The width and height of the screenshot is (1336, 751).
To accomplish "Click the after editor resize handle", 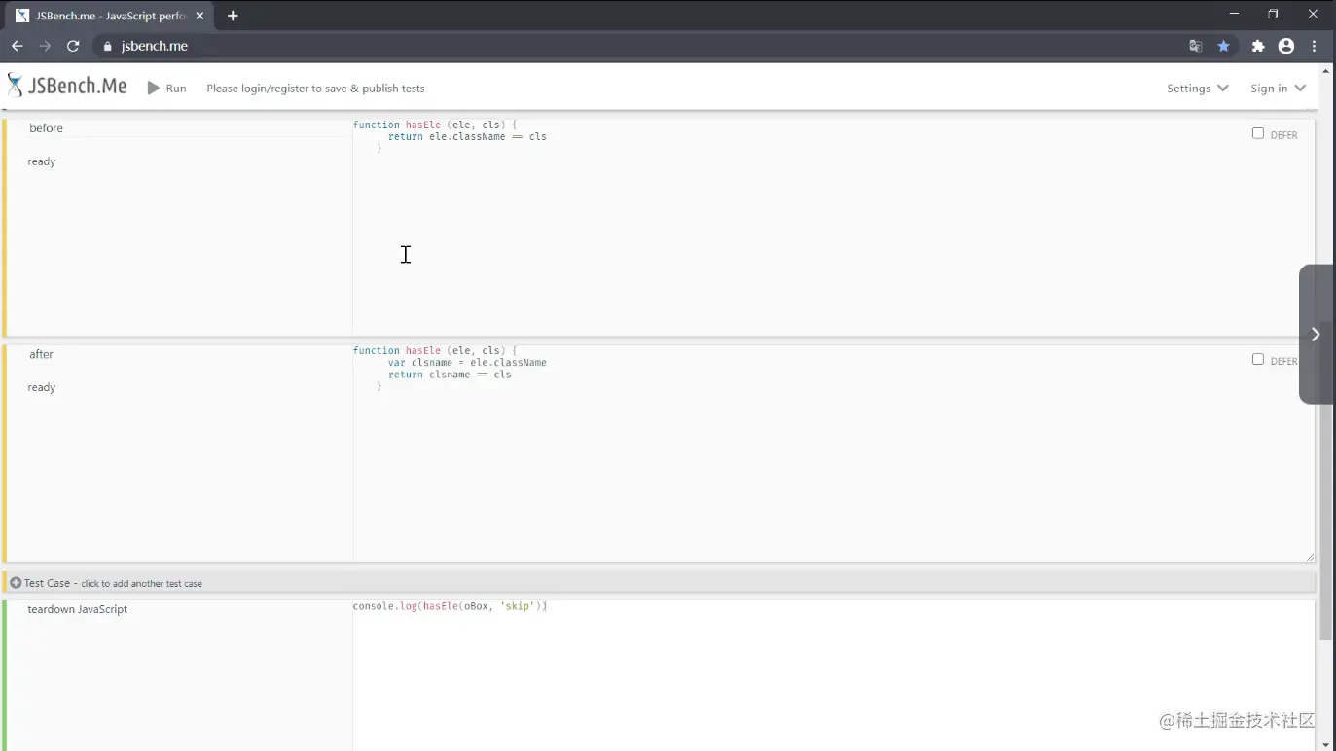I will point(1310,557).
